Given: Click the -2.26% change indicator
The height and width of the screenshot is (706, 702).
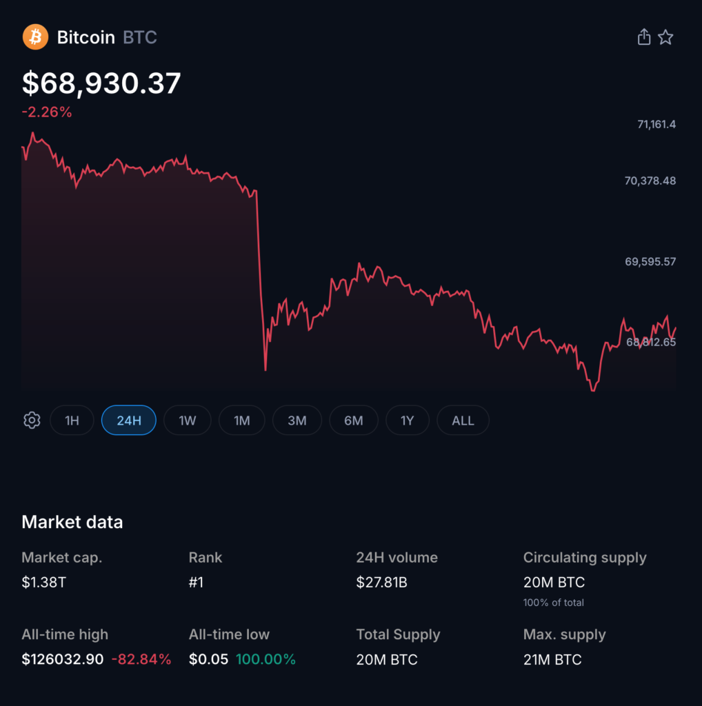Looking at the screenshot, I should [46, 112].
